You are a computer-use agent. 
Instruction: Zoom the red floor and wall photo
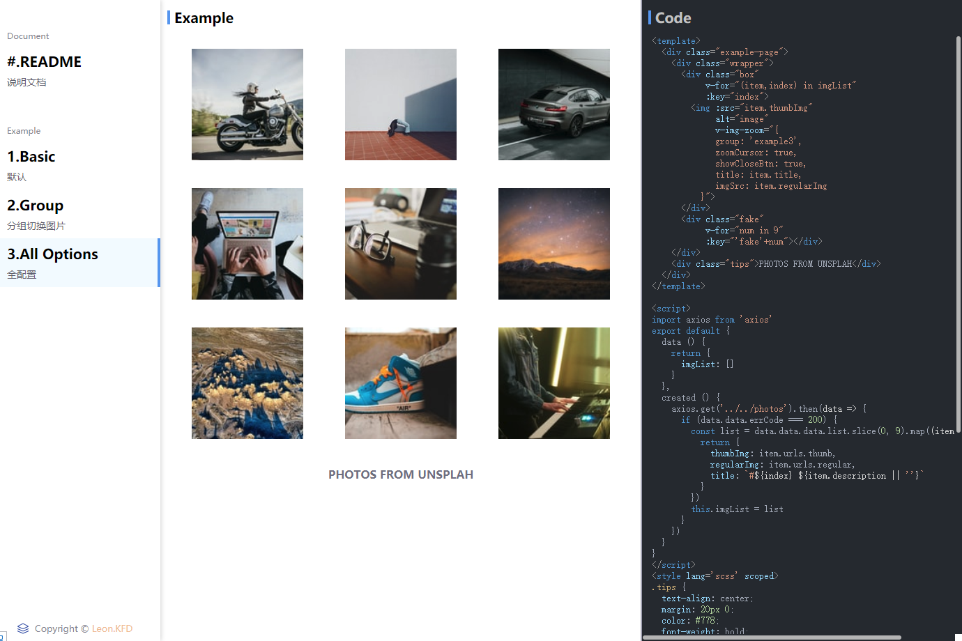point(401,105)
